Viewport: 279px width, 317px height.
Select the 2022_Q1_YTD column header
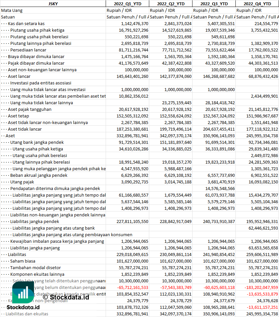[x=127, y=4]
